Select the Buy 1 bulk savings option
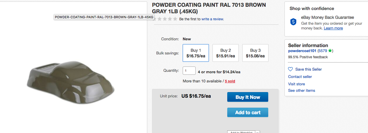The height and width of the screenshot is (133, 368). (196, 53)
